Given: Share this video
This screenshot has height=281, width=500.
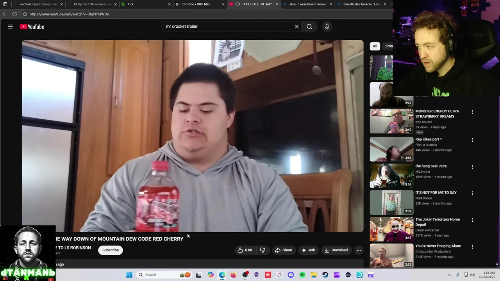Looking at the screenshot, I should point(284,250).
